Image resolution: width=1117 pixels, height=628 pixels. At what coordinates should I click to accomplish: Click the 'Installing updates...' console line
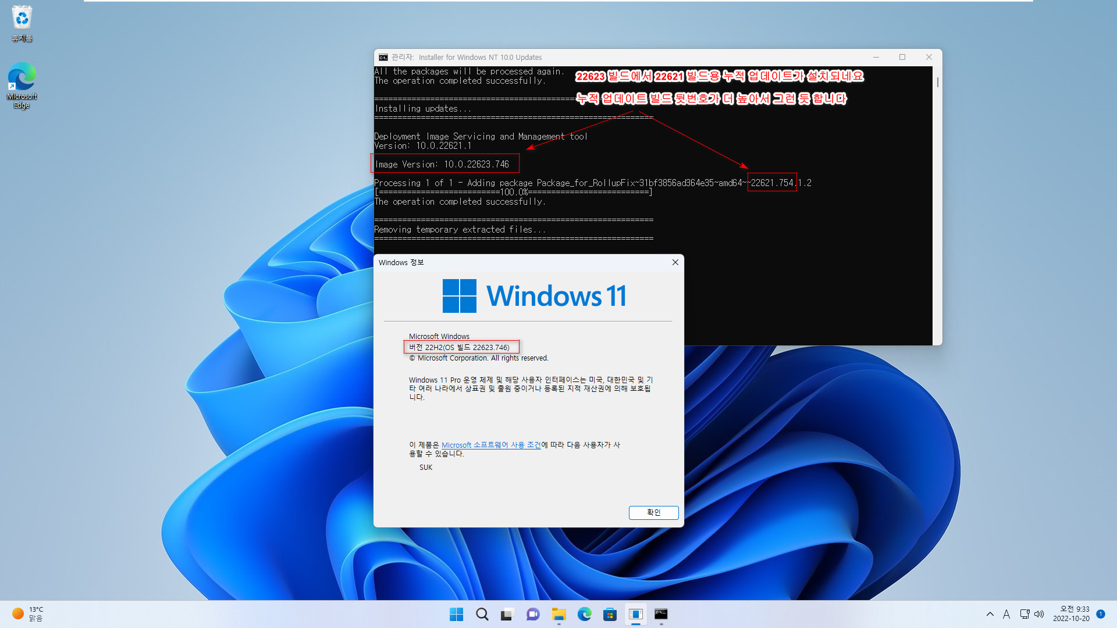tap(423, 109)
